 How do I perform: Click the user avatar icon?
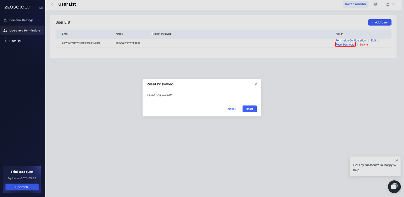tap(388, 4)
